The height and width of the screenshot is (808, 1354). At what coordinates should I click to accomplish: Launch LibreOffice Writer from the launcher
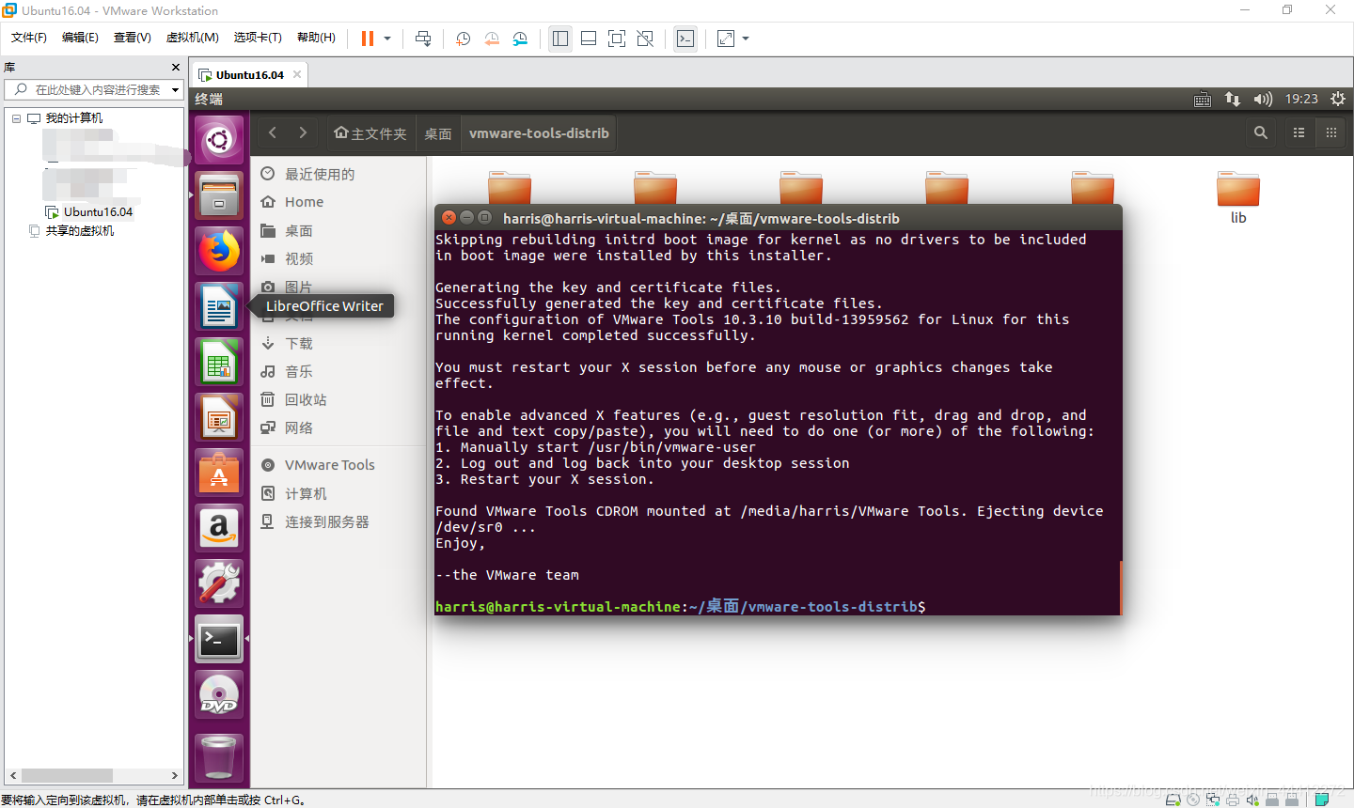point(219,307)
